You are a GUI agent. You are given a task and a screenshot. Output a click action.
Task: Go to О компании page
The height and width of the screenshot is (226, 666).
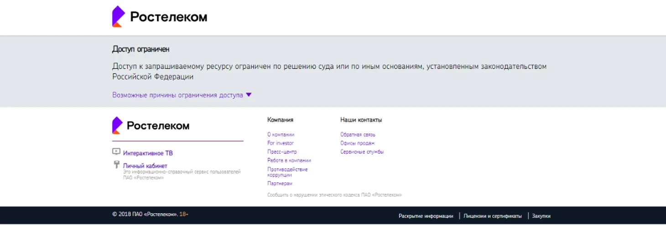click(281, 134)
